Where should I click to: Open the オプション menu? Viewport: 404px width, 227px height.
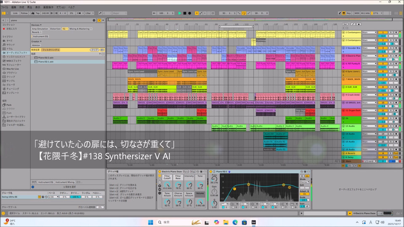[61, 7]
